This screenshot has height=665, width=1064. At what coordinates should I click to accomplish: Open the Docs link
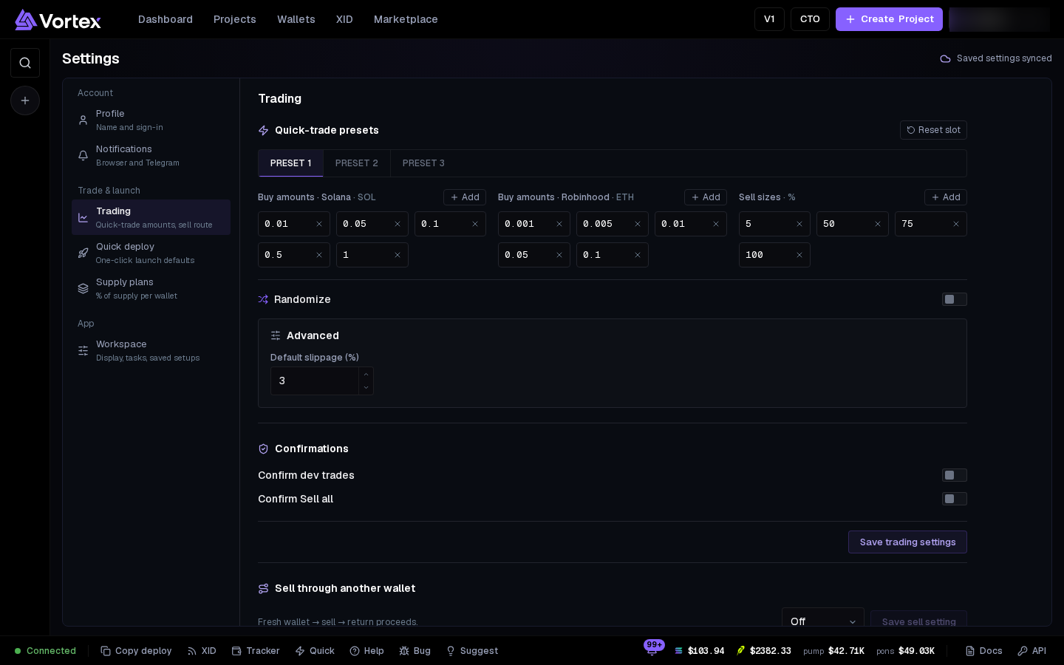pyautogui.click(x=983, y=651)
